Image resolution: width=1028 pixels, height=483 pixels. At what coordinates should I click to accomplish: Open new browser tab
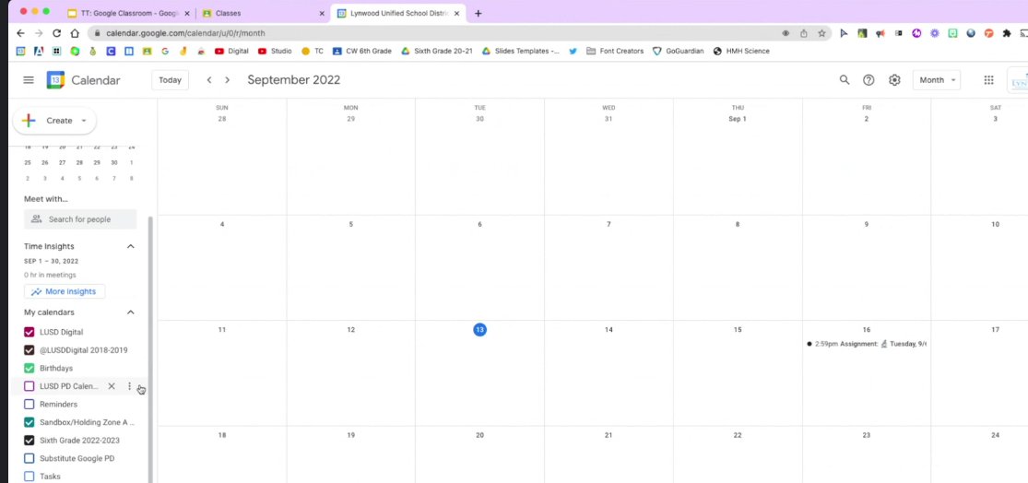(x=478, y=13)
